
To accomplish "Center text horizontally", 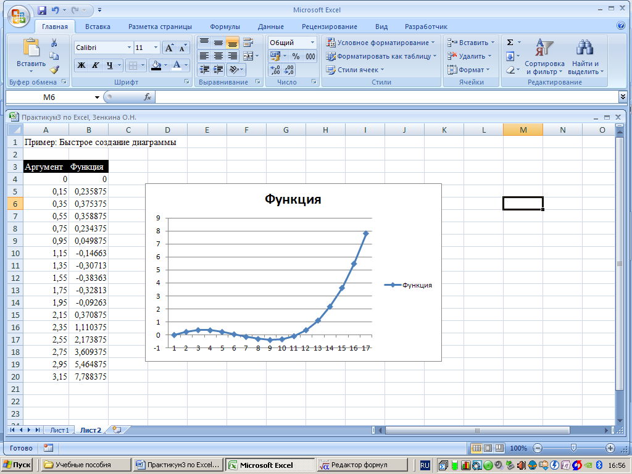I will (x=218, y=56).
